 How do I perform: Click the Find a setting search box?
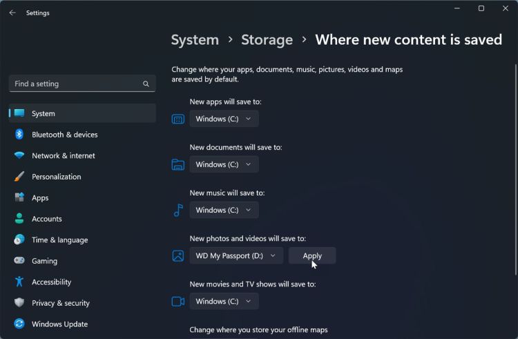click(x=76, y=84)
